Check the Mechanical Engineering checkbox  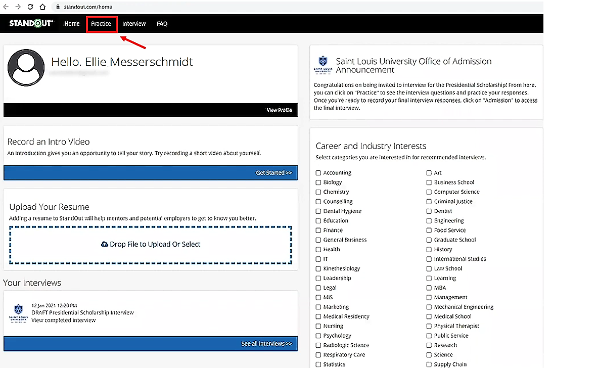(x=429, y=307)
